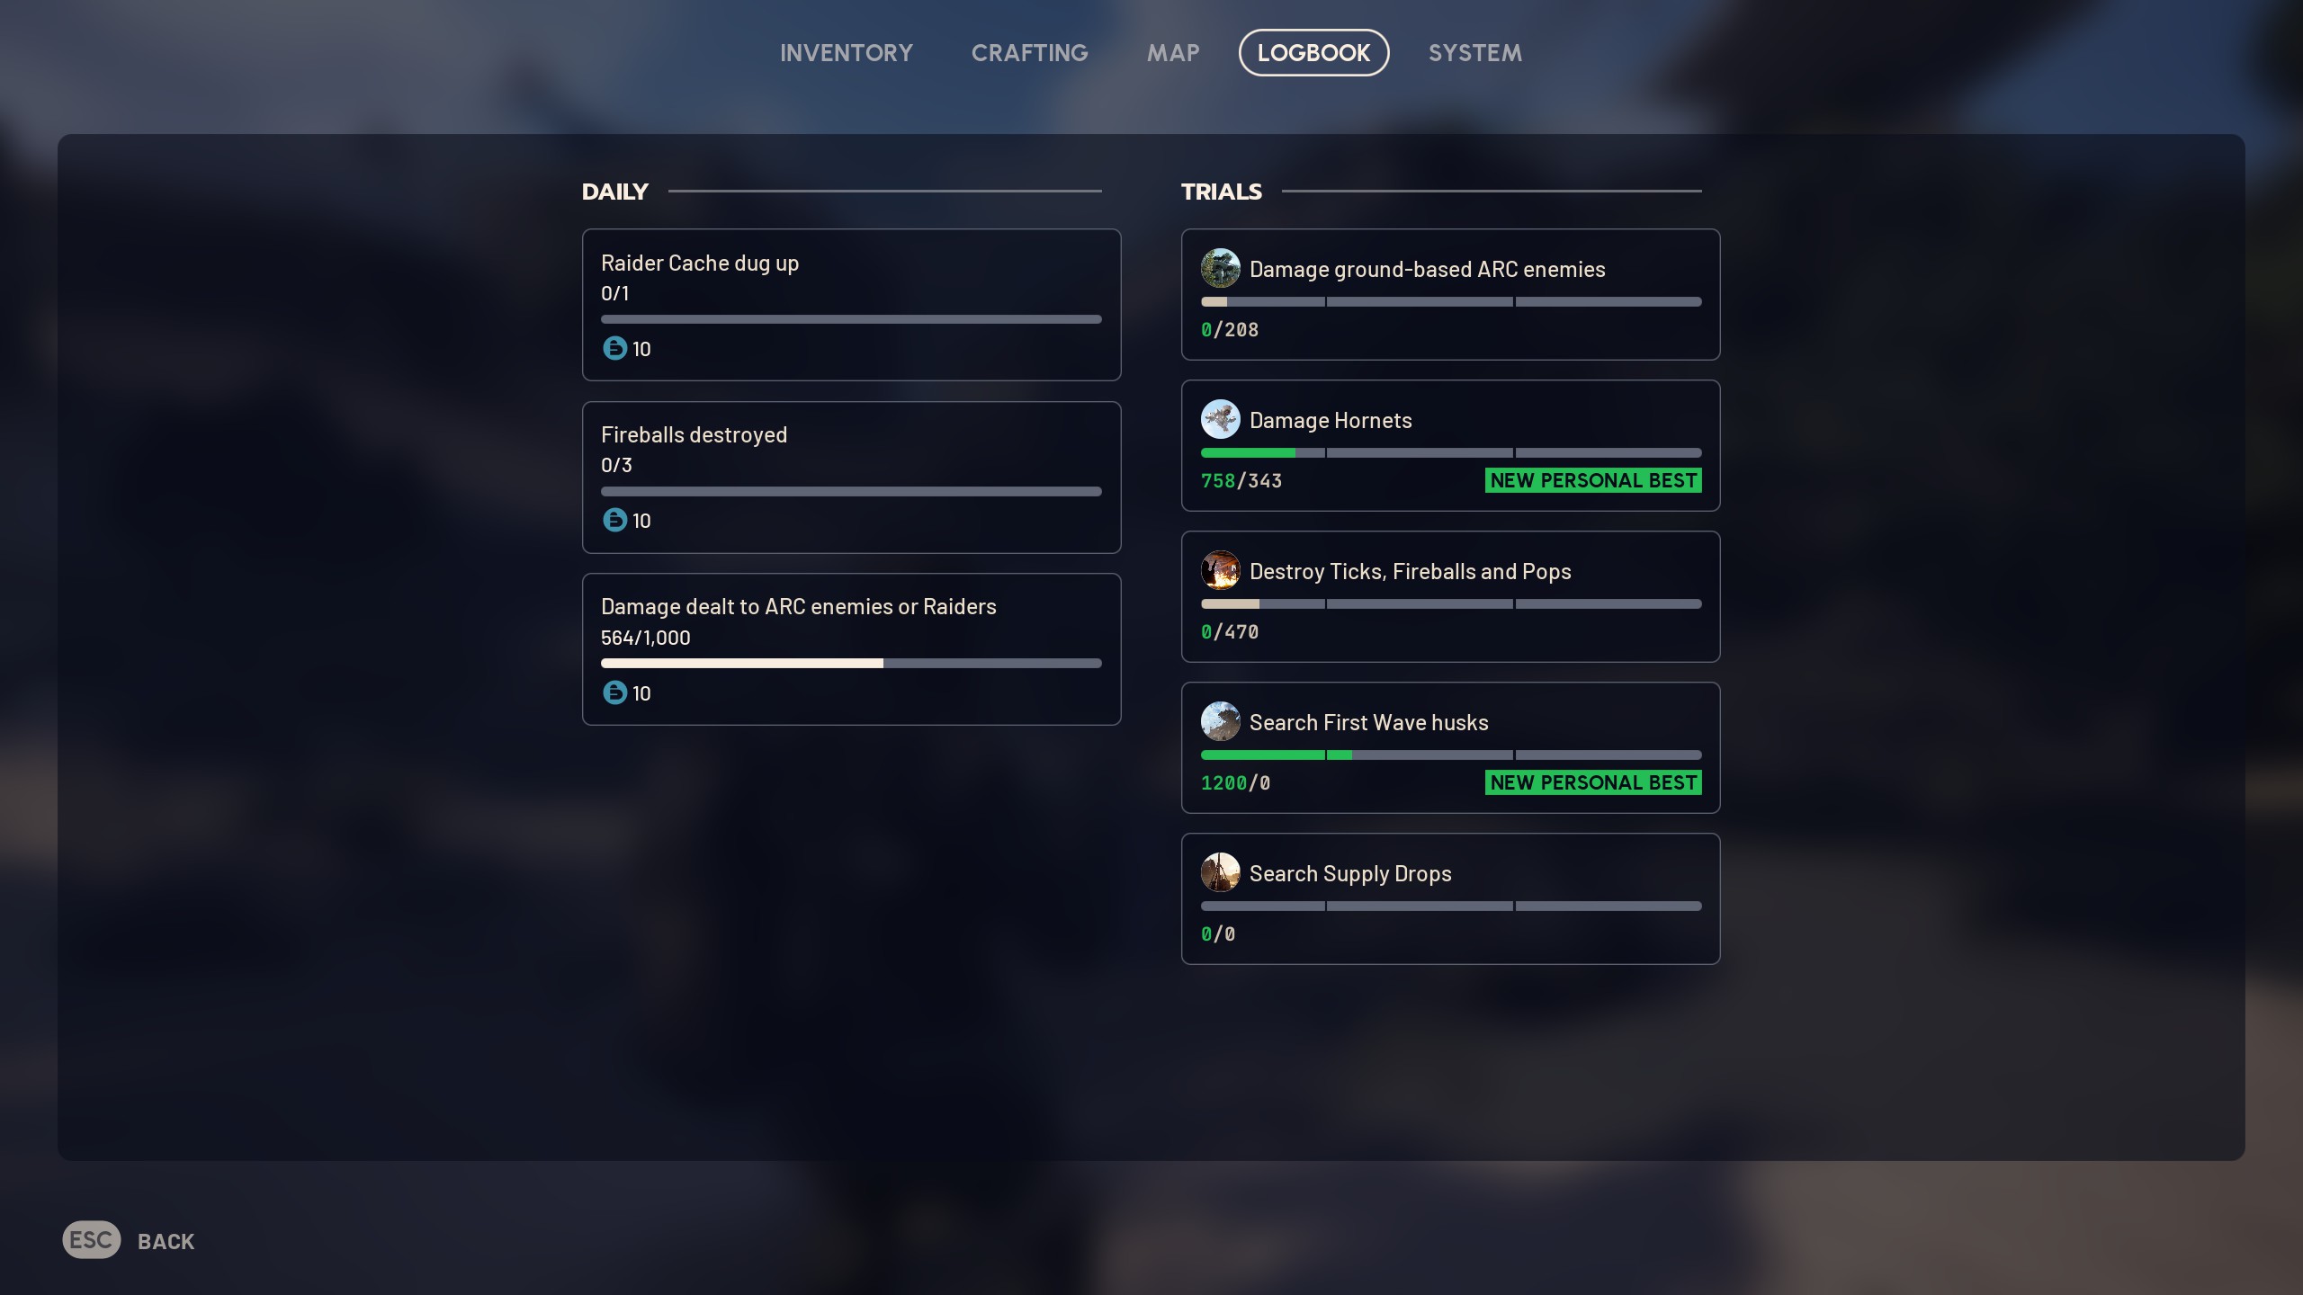Viewport: 2303px width, 1295px height.
Task: Click the Damage Hornets trial progress bar
Action: (x=1450, y=453)
